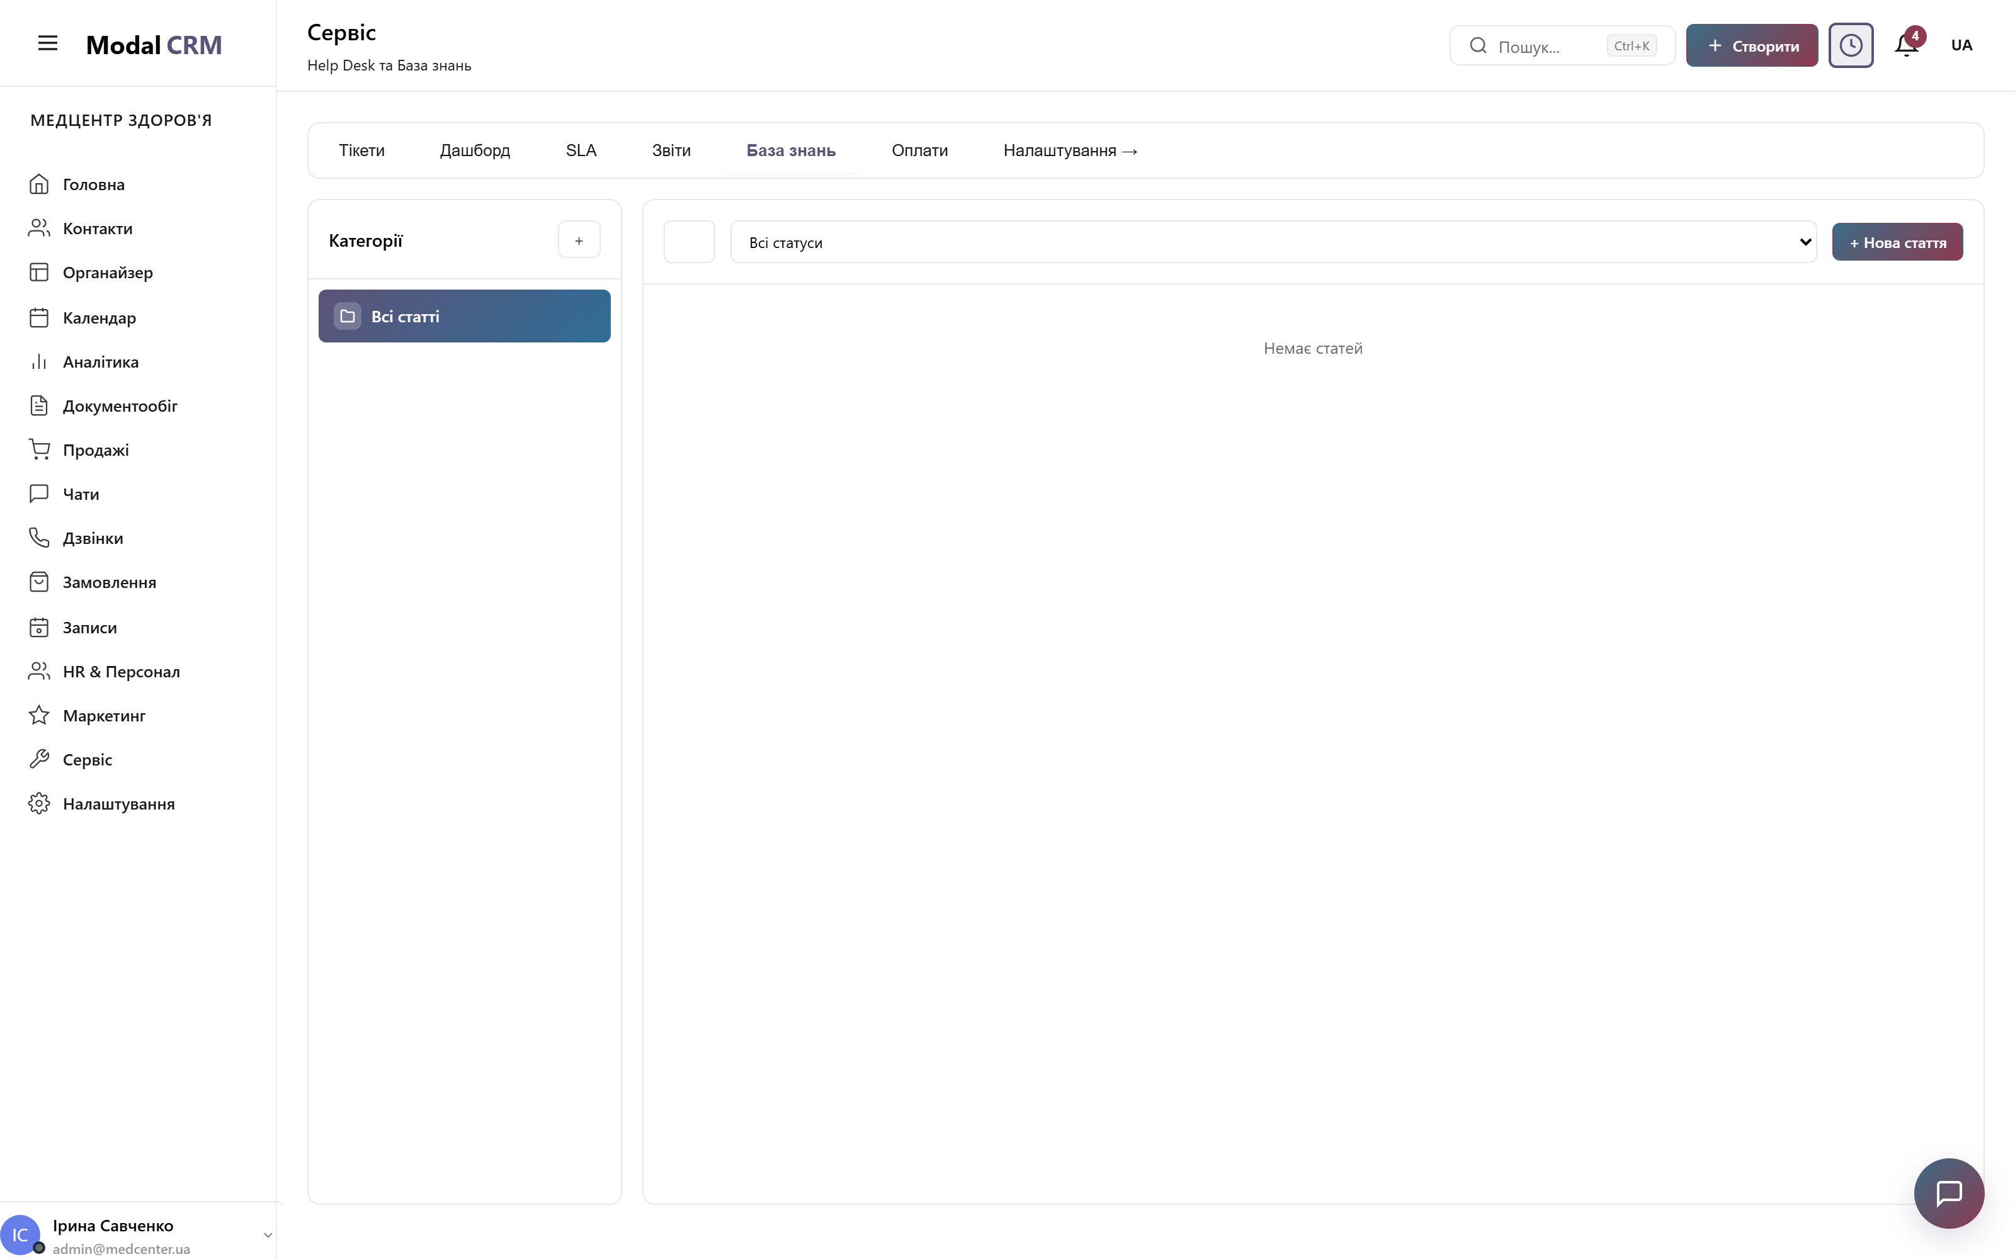This screenshot has height=1259, width=2015.
Task: Click the Налаштування gear icon in sidebar
Action: pos(39,803)
